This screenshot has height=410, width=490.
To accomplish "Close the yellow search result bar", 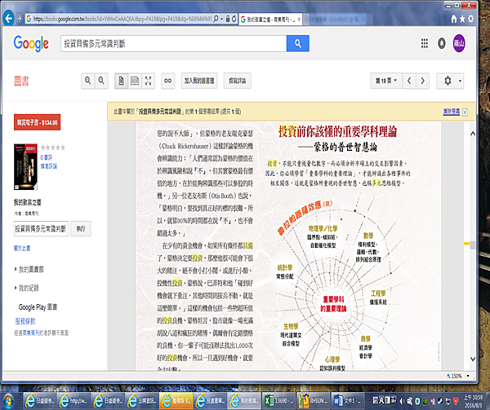I will point(465,112).
